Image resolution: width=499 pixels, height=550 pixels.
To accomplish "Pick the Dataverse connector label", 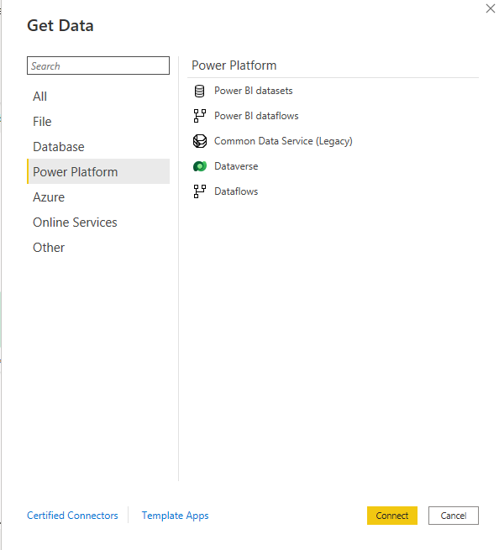I will [236, 166].
